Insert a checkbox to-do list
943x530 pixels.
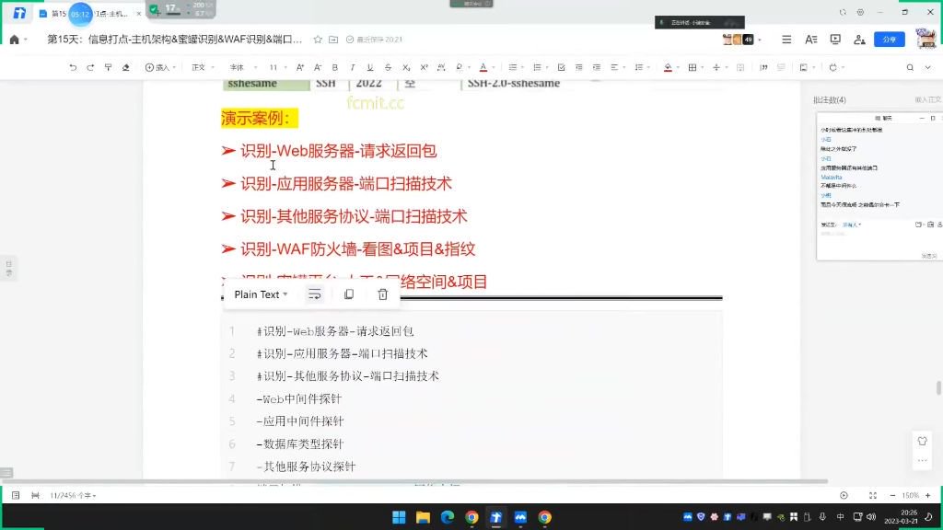(561, 67)
